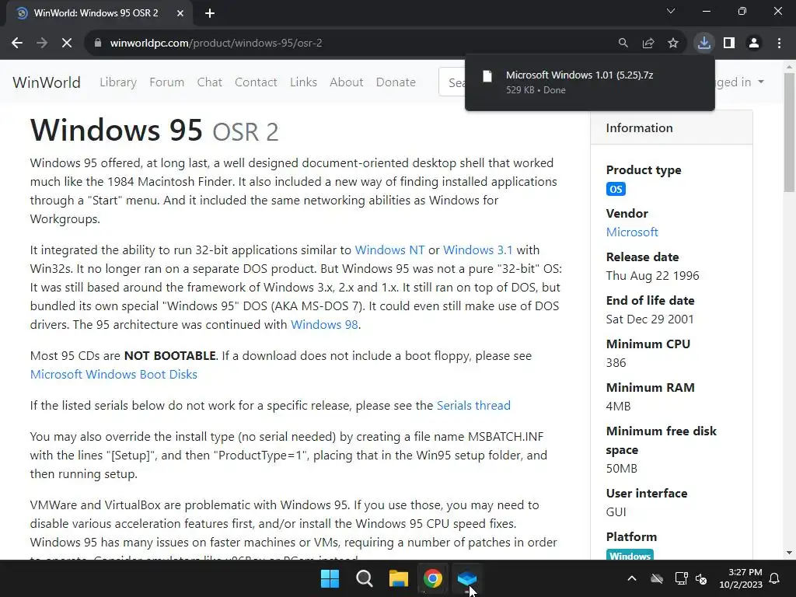This screenshot has width=796, height=597.
Task: Open the clock and date flyout
Action: point(741,578)
